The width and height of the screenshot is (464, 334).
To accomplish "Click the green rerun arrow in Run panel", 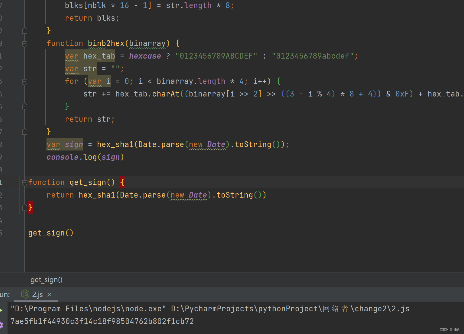I will (x=1, y=310).
